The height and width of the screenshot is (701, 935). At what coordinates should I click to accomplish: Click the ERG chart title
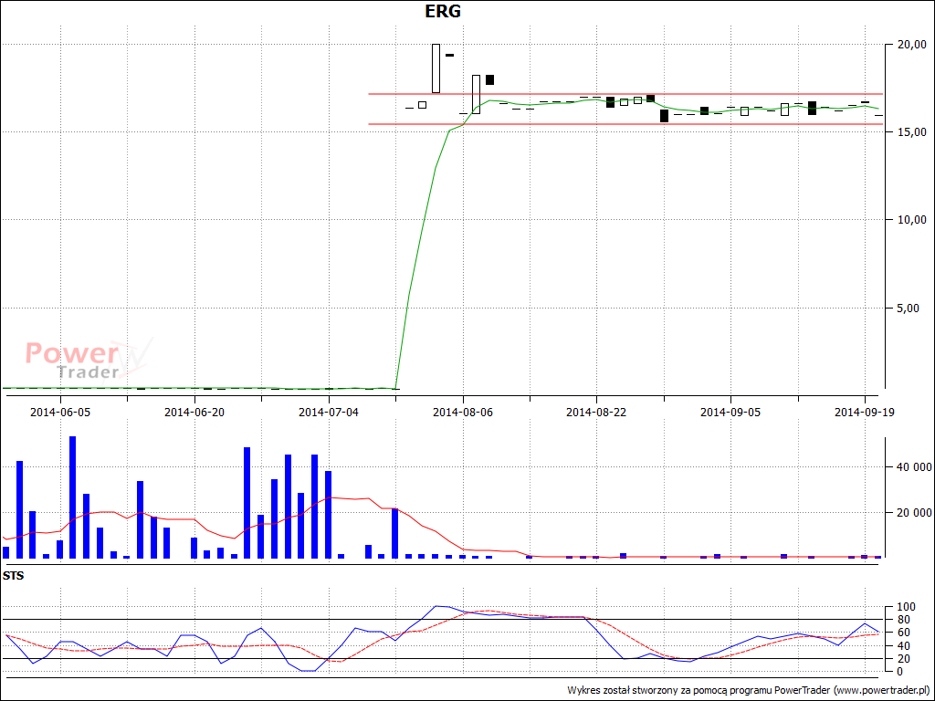point(443,11)
